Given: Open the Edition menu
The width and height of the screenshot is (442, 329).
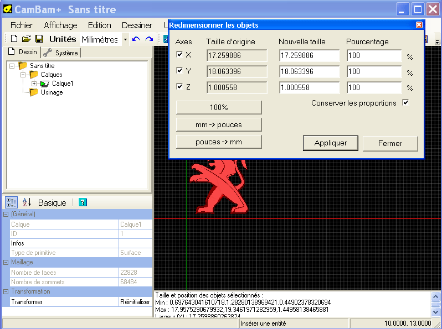Looking at the screenshot, I should [x=100, y=25].
